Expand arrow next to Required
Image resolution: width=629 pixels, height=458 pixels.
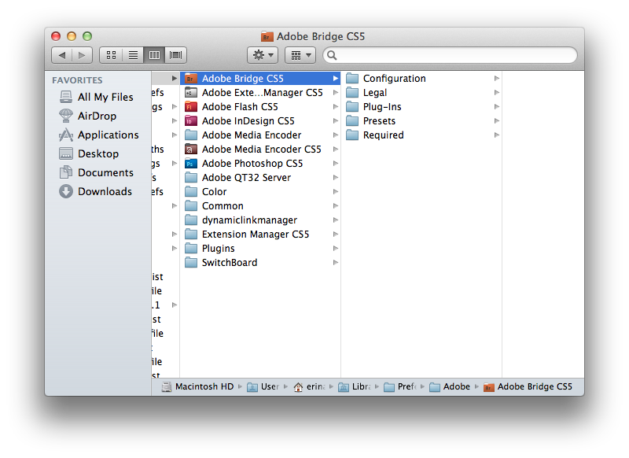click(x=497, y=135)
